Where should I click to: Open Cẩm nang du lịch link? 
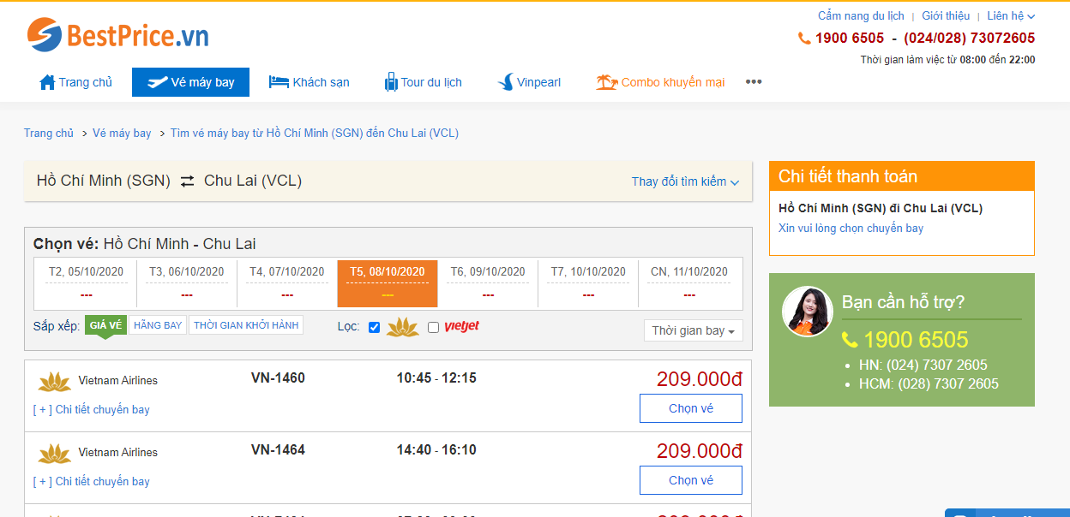[x=861, y=16]
